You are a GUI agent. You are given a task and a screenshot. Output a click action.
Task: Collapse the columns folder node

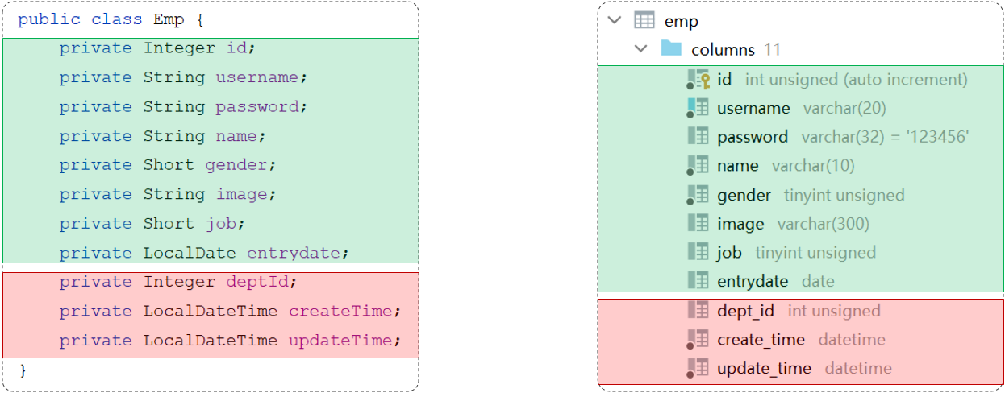641,49
